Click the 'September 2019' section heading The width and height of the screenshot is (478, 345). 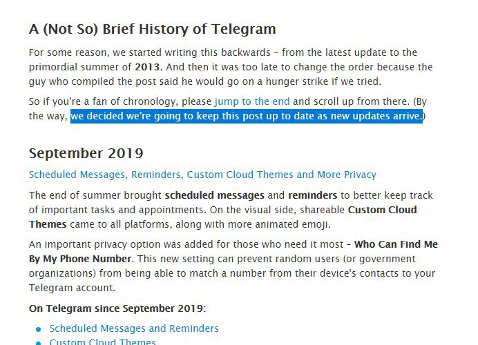(x=86, y=153)
